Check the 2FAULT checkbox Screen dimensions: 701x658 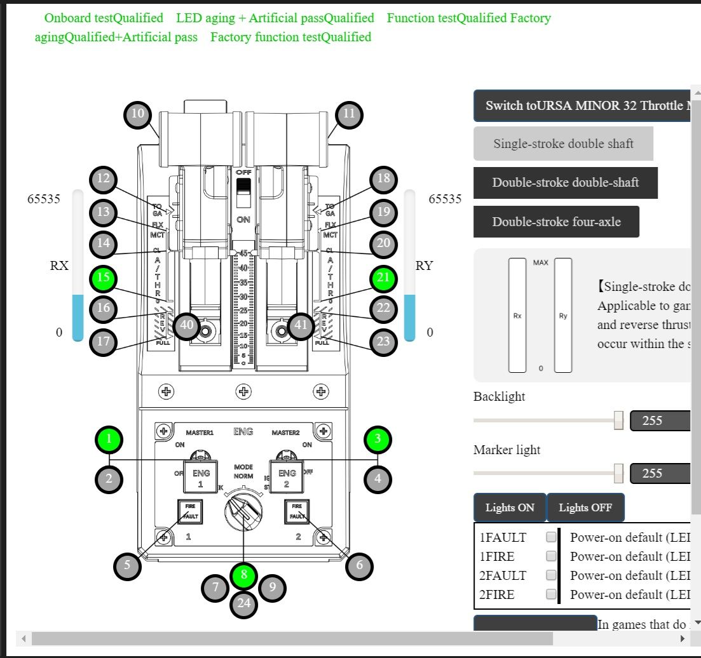[551, 575]
